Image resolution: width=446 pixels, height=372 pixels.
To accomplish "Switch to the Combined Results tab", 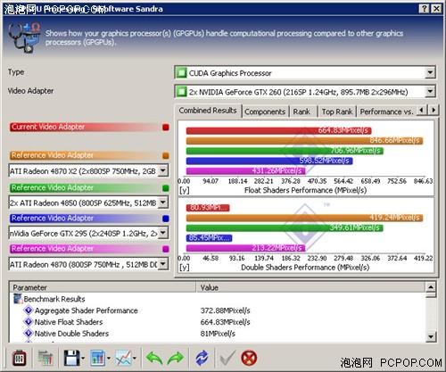I will pyautogui.click(x=208, y=111).
